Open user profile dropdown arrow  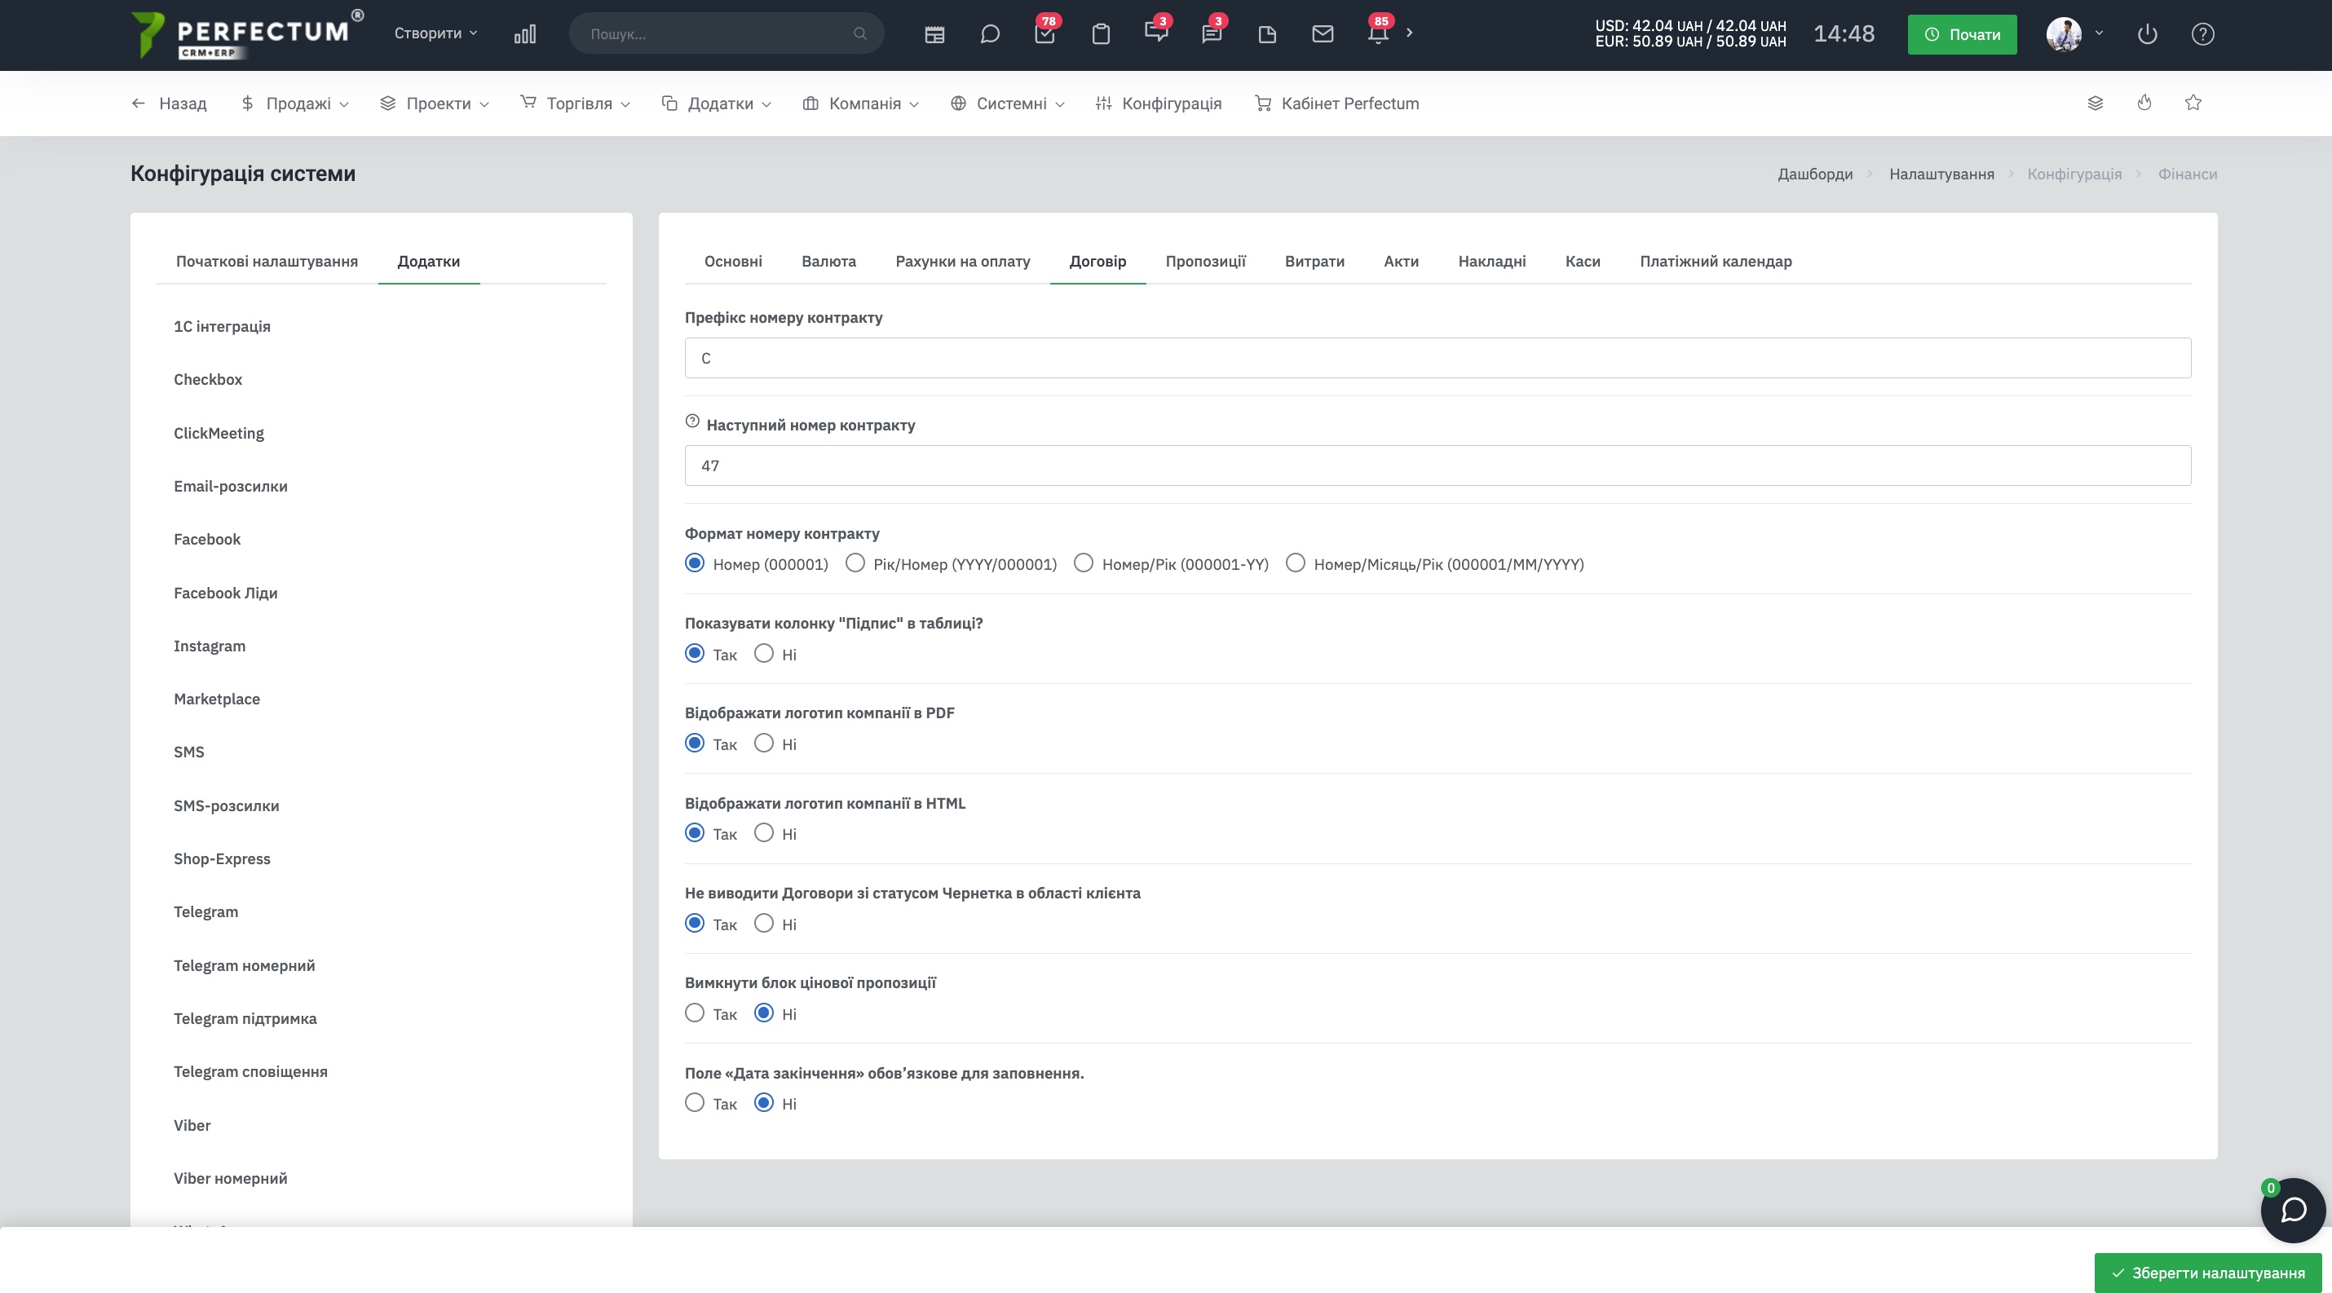(x=2100, y=33)
